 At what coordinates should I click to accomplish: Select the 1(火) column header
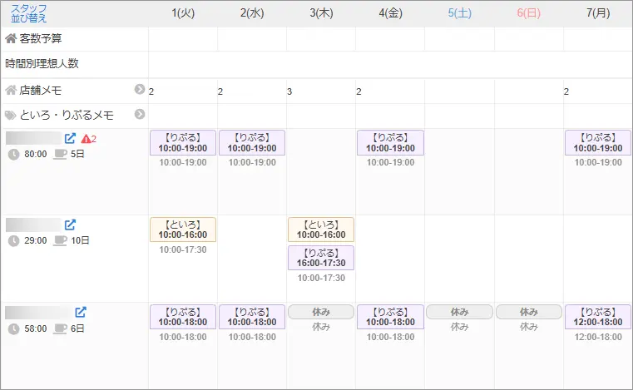183,13
